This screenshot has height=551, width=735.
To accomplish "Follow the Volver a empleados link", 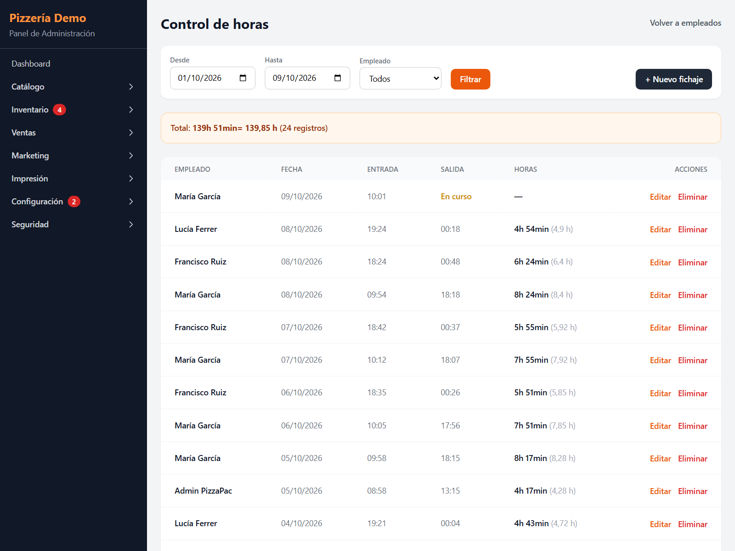I will click(x=685, y=23).
